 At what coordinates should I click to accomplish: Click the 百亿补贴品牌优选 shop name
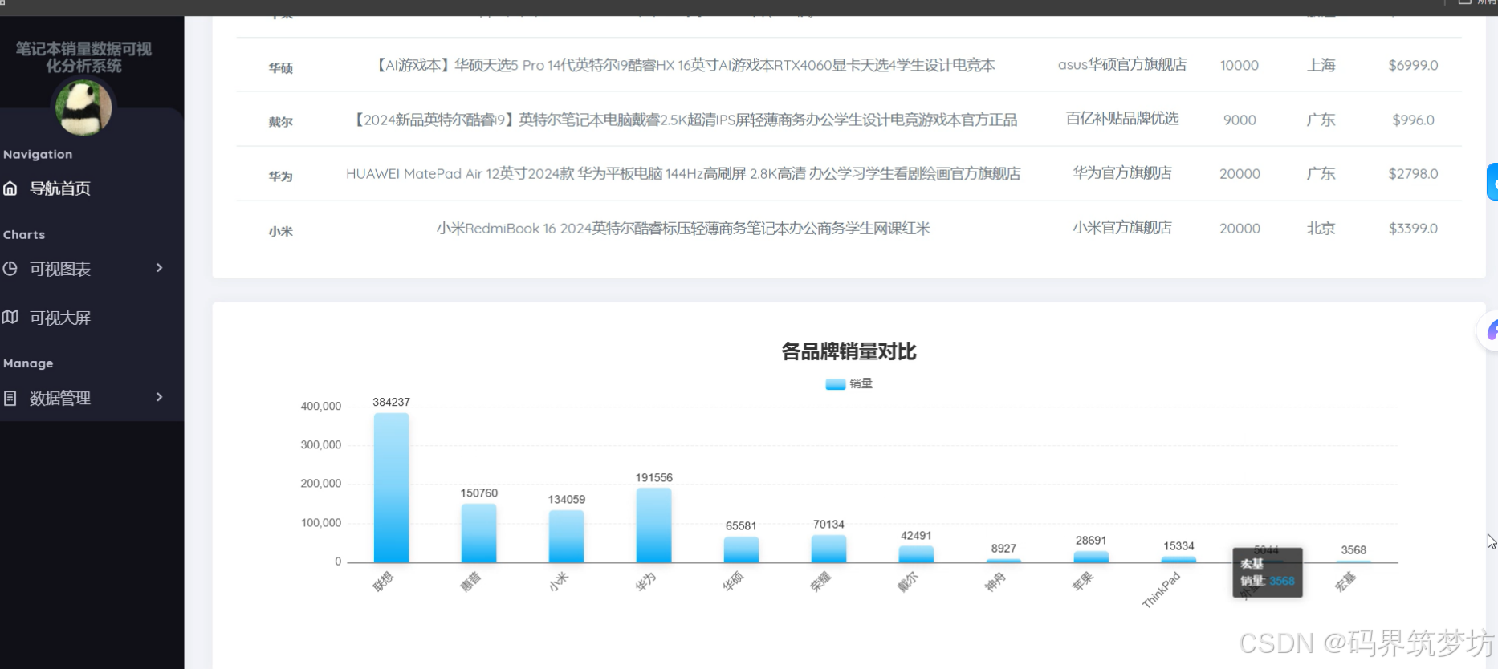1122,118
